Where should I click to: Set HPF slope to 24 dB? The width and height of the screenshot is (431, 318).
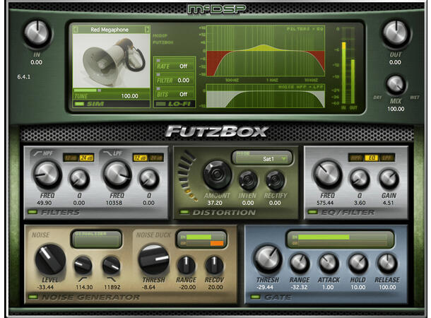coord(87,158)
